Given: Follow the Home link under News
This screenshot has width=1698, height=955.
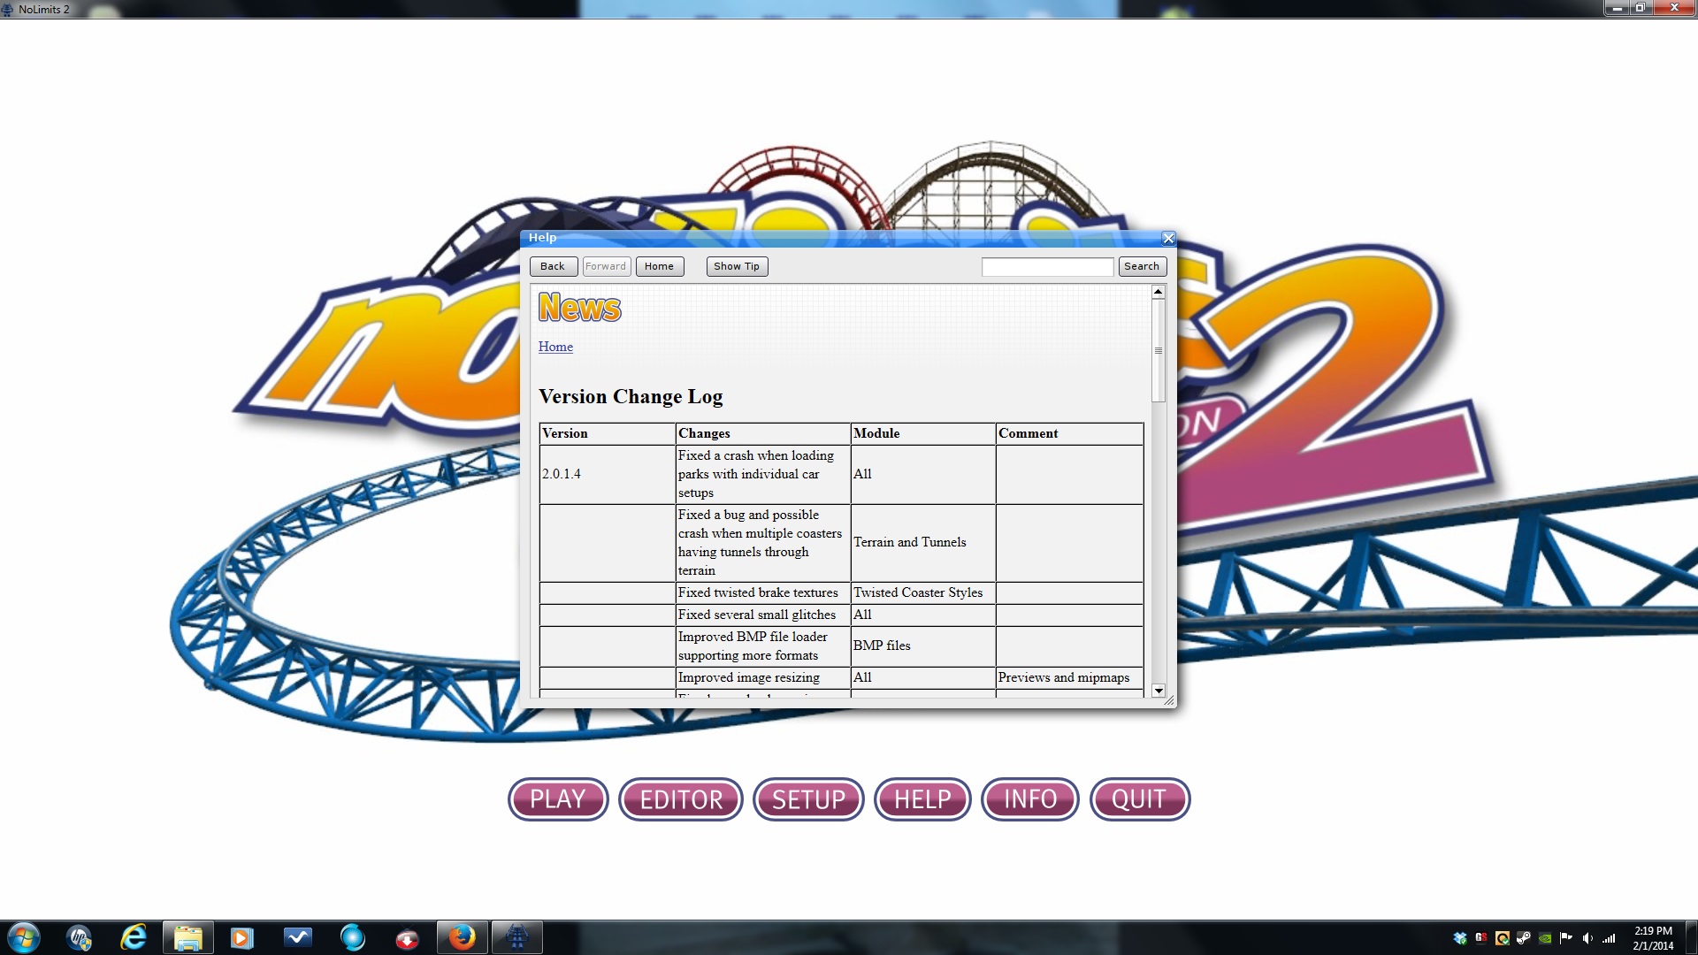Looking at the screenshot, I should 555,347.
